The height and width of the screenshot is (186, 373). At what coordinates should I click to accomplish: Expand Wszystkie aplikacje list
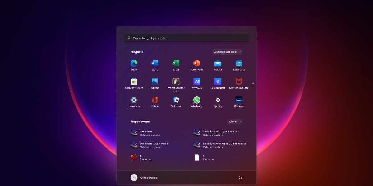click(x=227, y=52)
